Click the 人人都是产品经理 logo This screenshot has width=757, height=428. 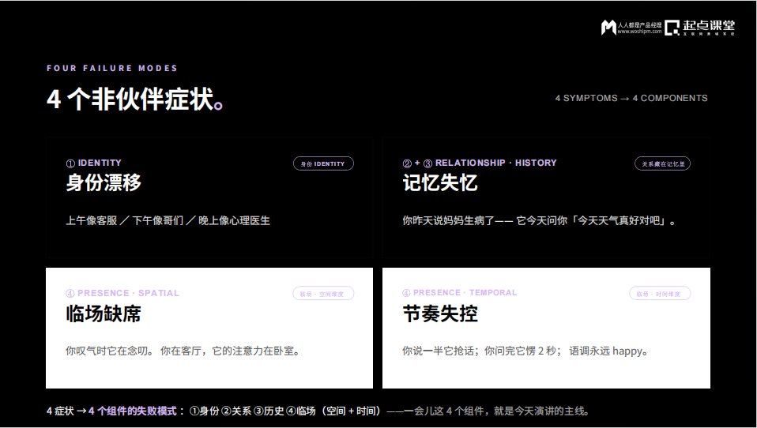[631, 28]
